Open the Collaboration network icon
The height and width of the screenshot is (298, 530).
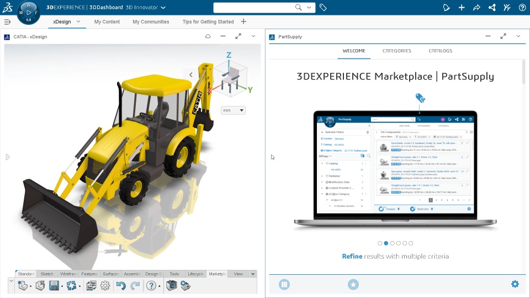tap(492, 7)
